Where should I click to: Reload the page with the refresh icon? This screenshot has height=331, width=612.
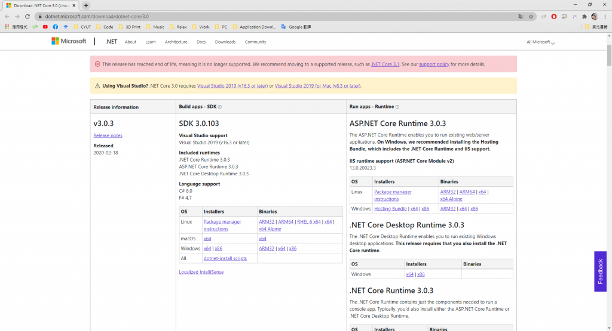(x=27, y=16)
